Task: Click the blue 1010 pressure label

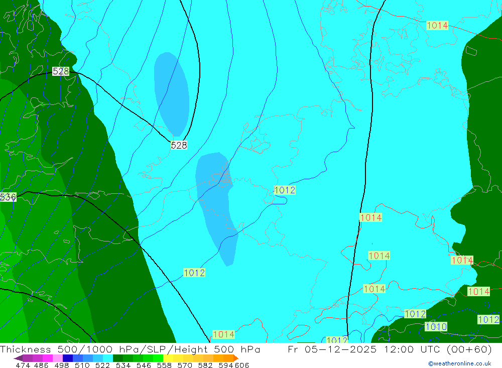Action: coord(436,327)
